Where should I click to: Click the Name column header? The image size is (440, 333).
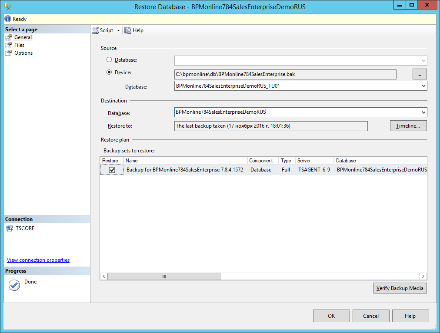185,161
